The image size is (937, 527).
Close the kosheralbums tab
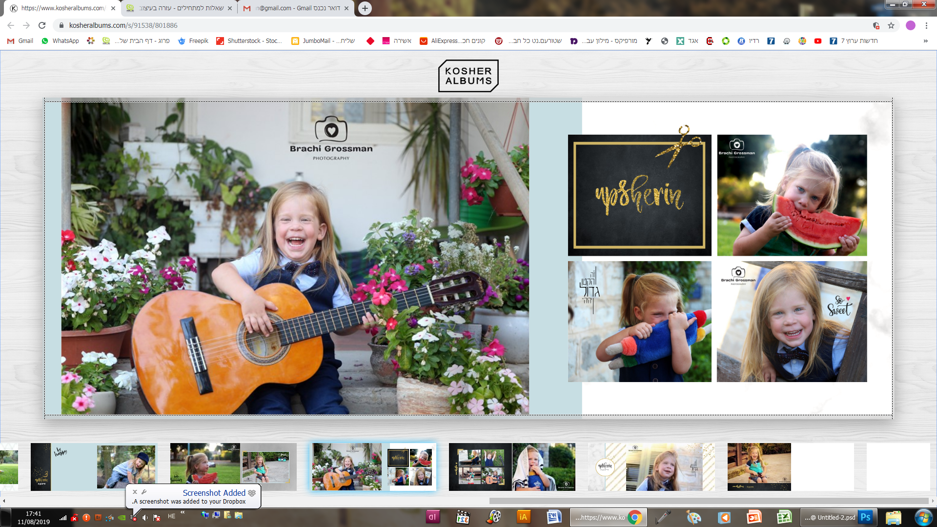[x=113, y=8]
